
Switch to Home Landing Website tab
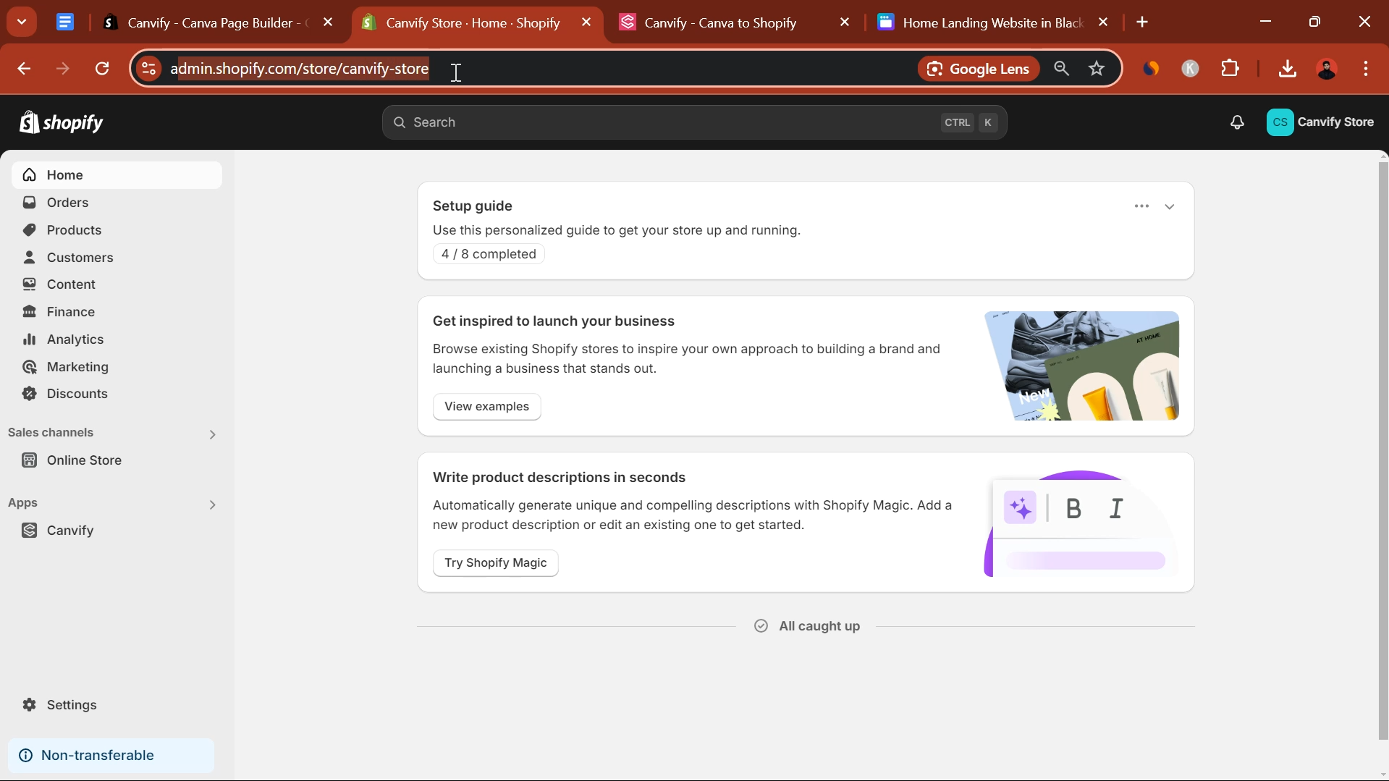(994, 22)
